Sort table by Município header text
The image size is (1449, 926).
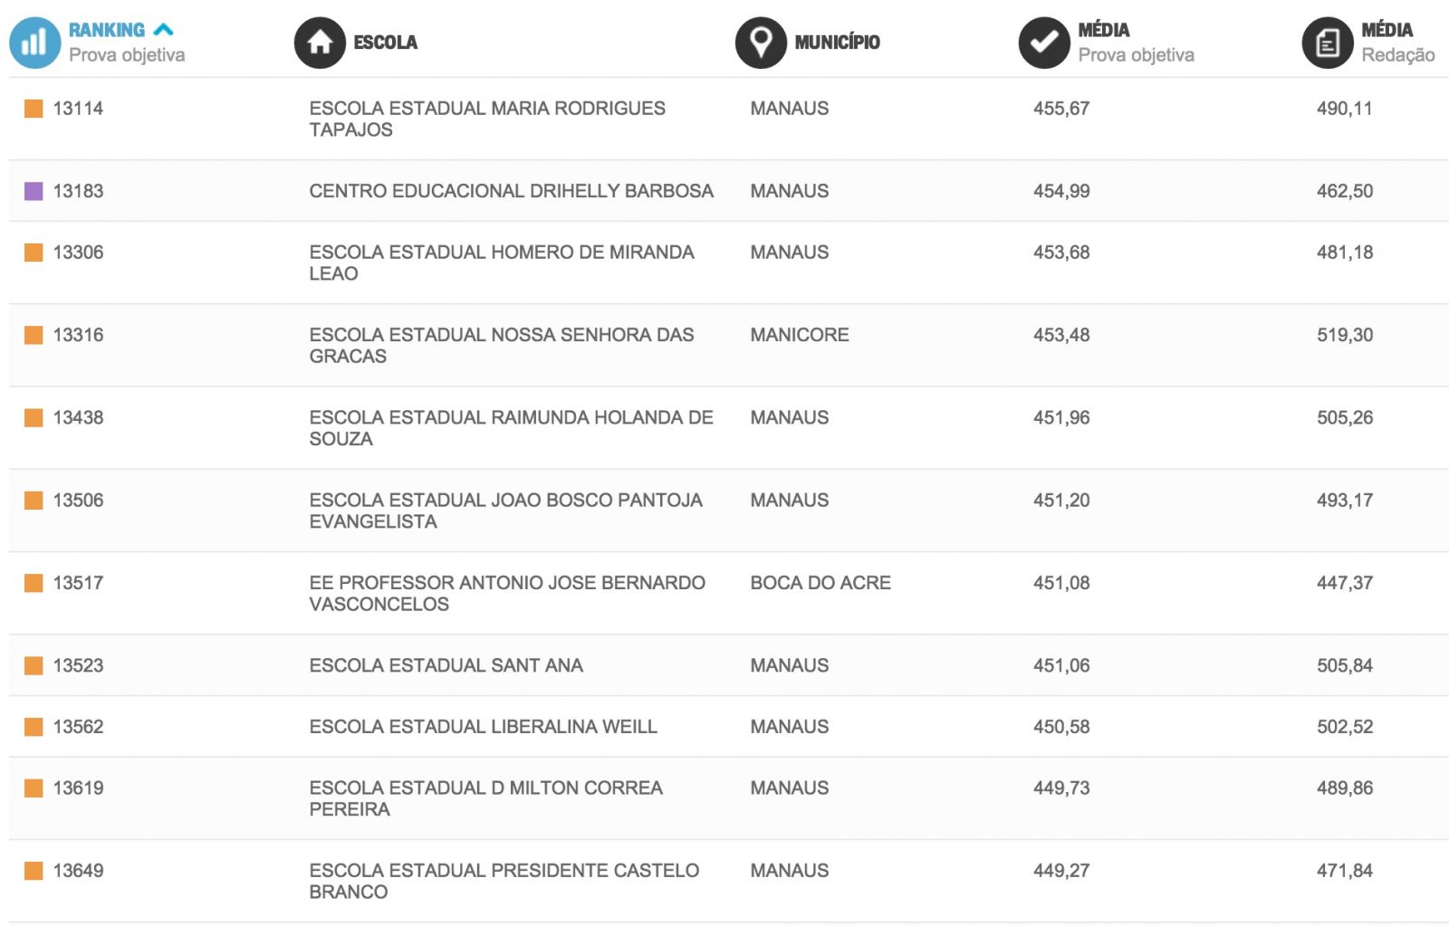pyautogui.click(x=837, y=43)
